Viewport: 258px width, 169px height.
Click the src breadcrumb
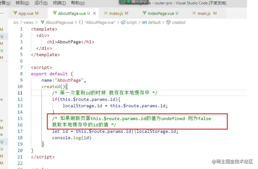tap(16, 22)
